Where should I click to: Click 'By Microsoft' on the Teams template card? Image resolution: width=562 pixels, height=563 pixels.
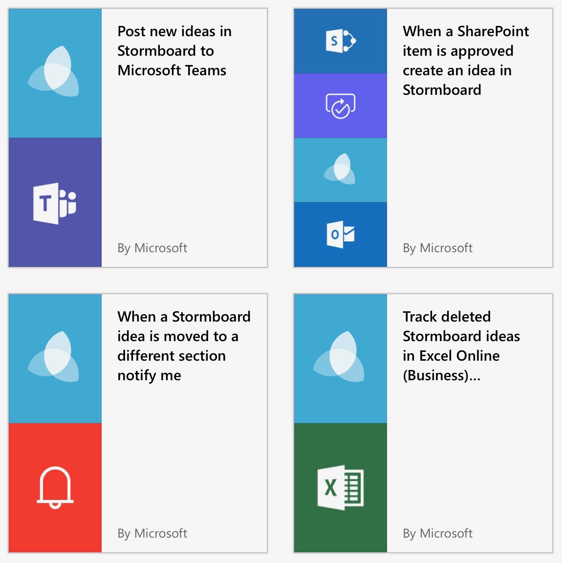pos(152,248)
